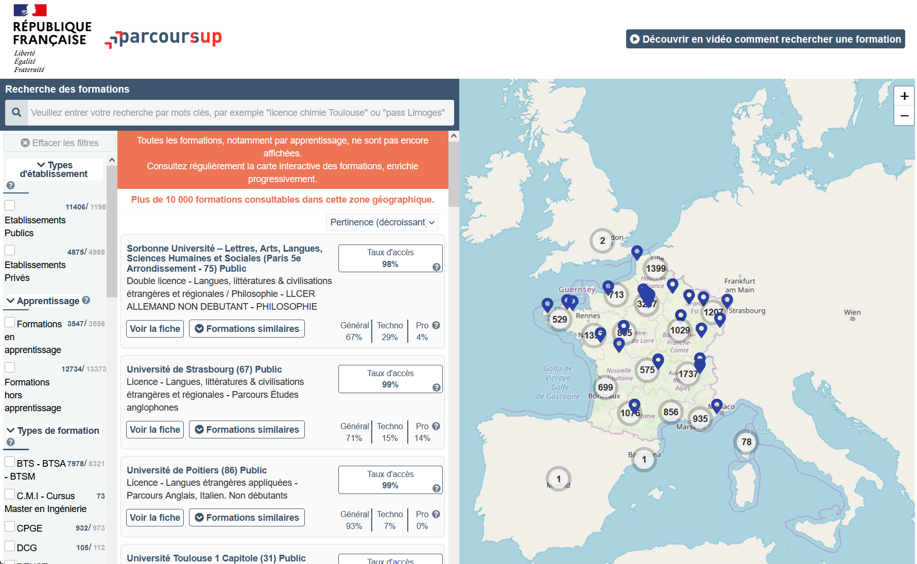Zoom out on the map
This screenshot has height=564, width=917.
point(904,116)
